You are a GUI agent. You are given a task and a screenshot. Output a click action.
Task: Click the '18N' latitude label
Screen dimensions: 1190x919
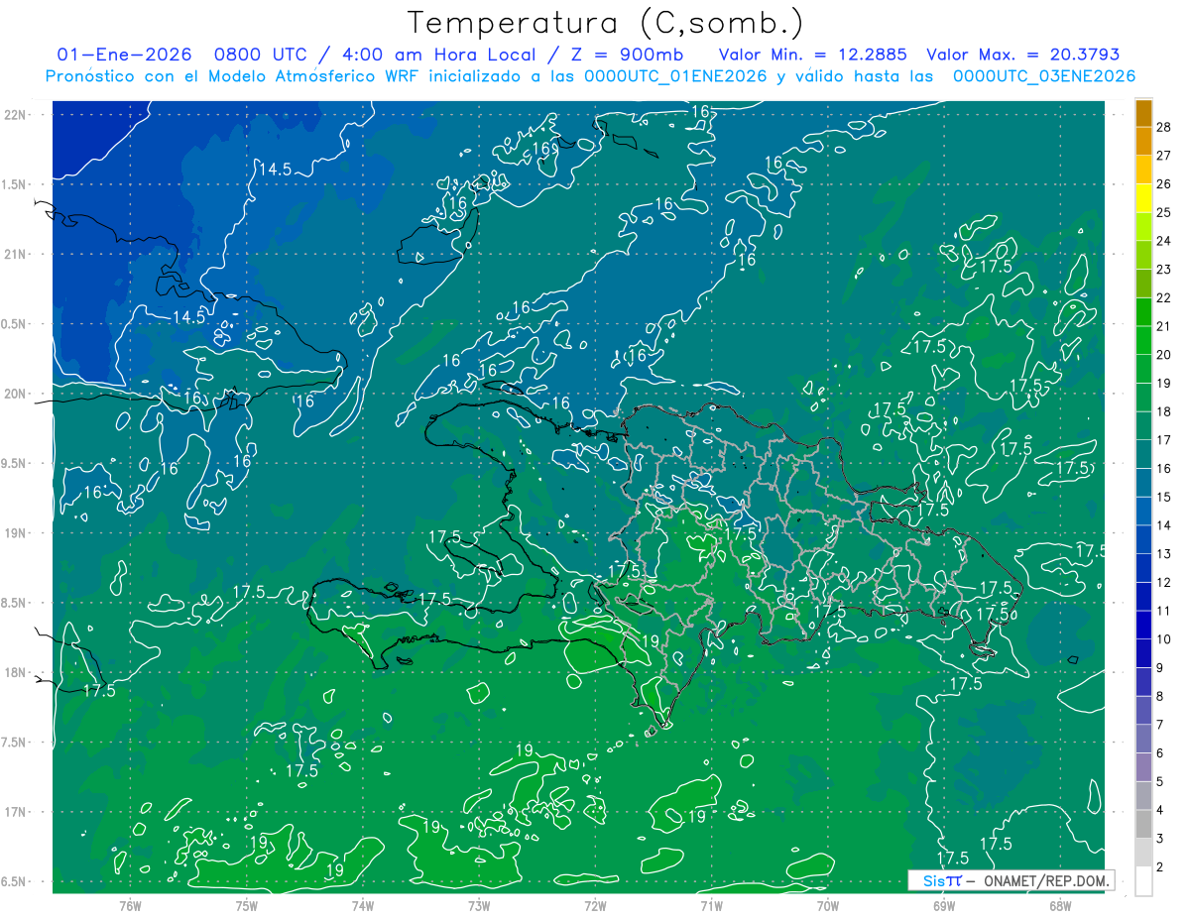[15, 673]
